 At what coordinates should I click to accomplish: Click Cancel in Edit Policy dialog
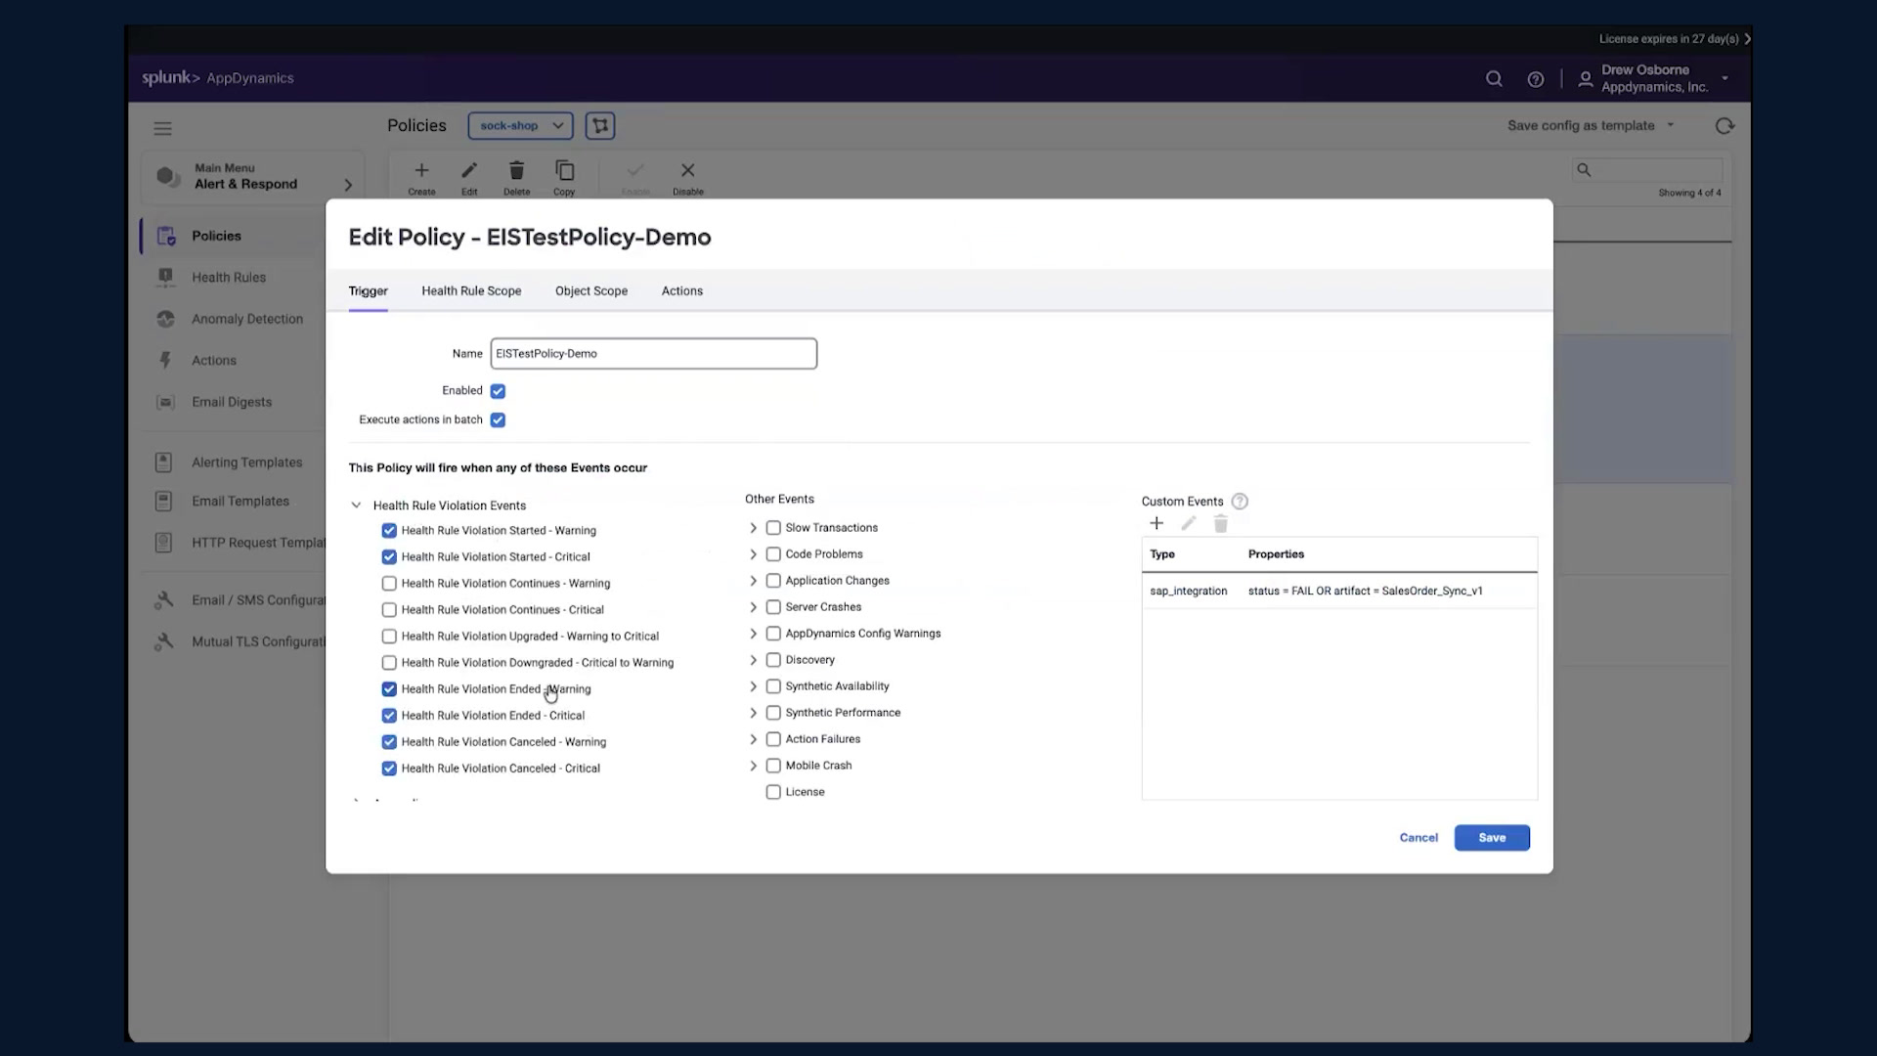[x=1419, y=838]
